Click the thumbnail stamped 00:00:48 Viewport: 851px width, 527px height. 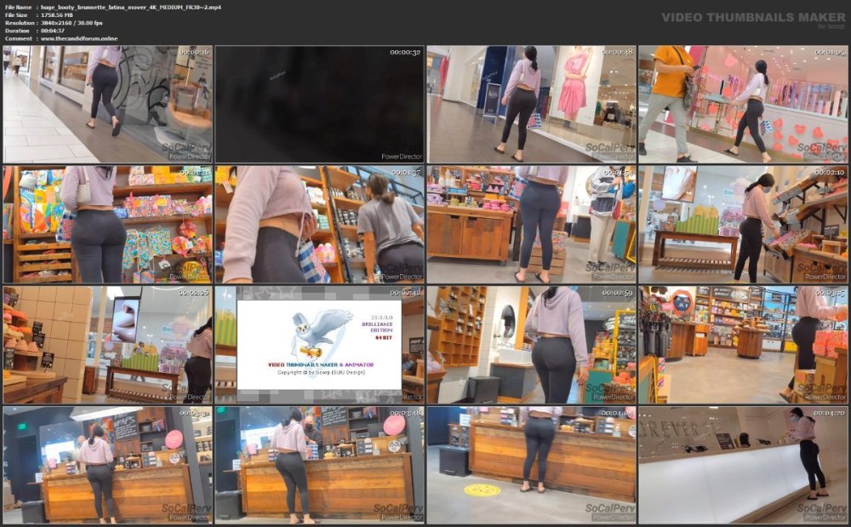pos(531,104)
